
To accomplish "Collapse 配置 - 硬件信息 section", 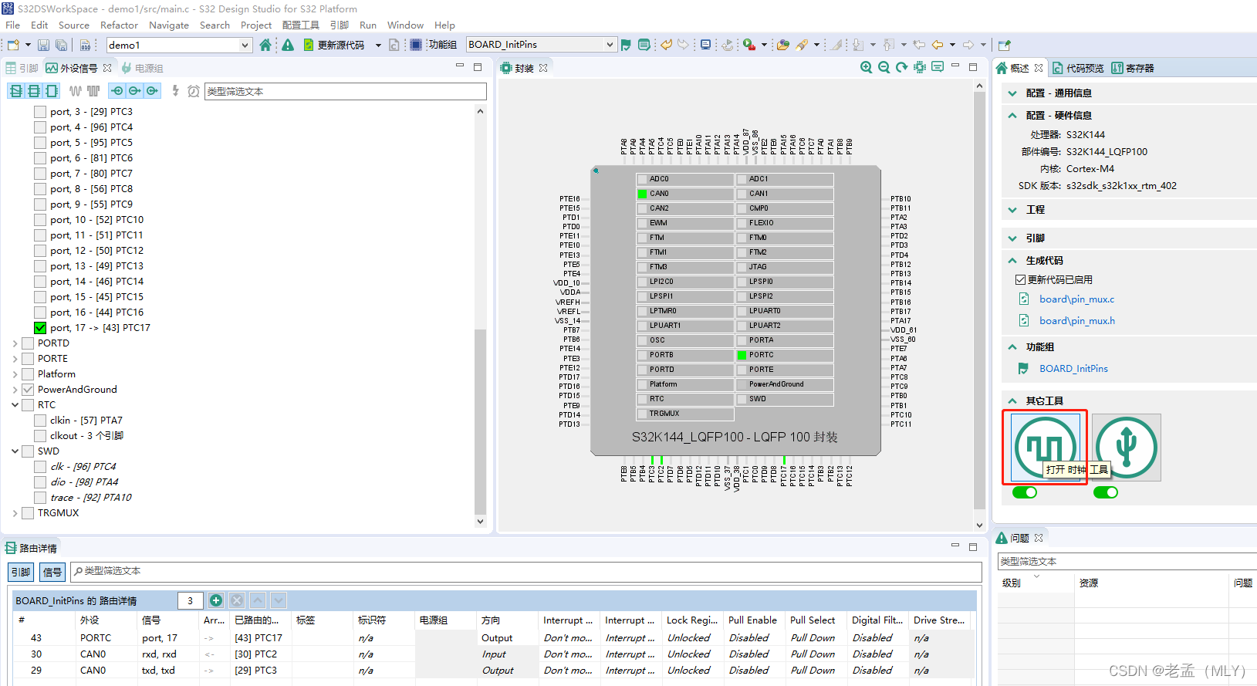I will point(1012,115).
